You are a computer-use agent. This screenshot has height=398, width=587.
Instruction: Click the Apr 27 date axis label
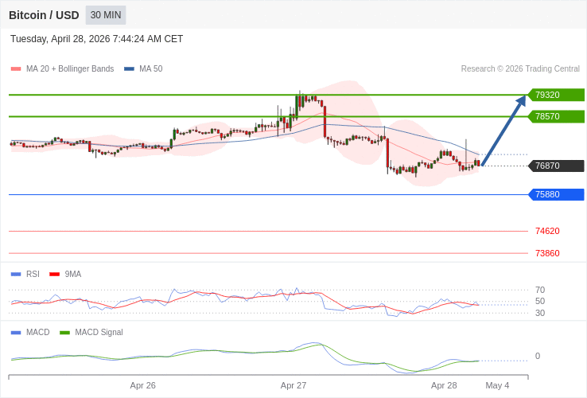[x=293, y=385]
